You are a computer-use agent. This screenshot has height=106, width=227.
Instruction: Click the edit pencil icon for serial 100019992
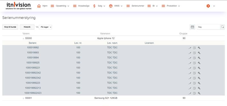190,48
